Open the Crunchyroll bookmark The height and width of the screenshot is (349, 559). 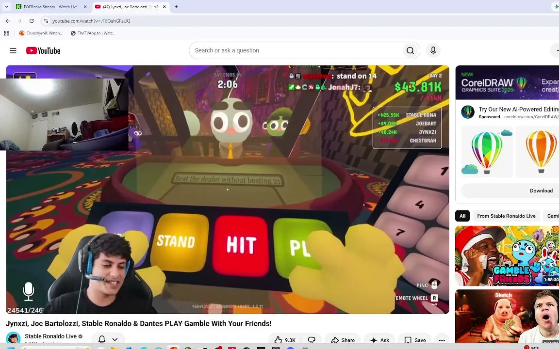tap(41, 33)
